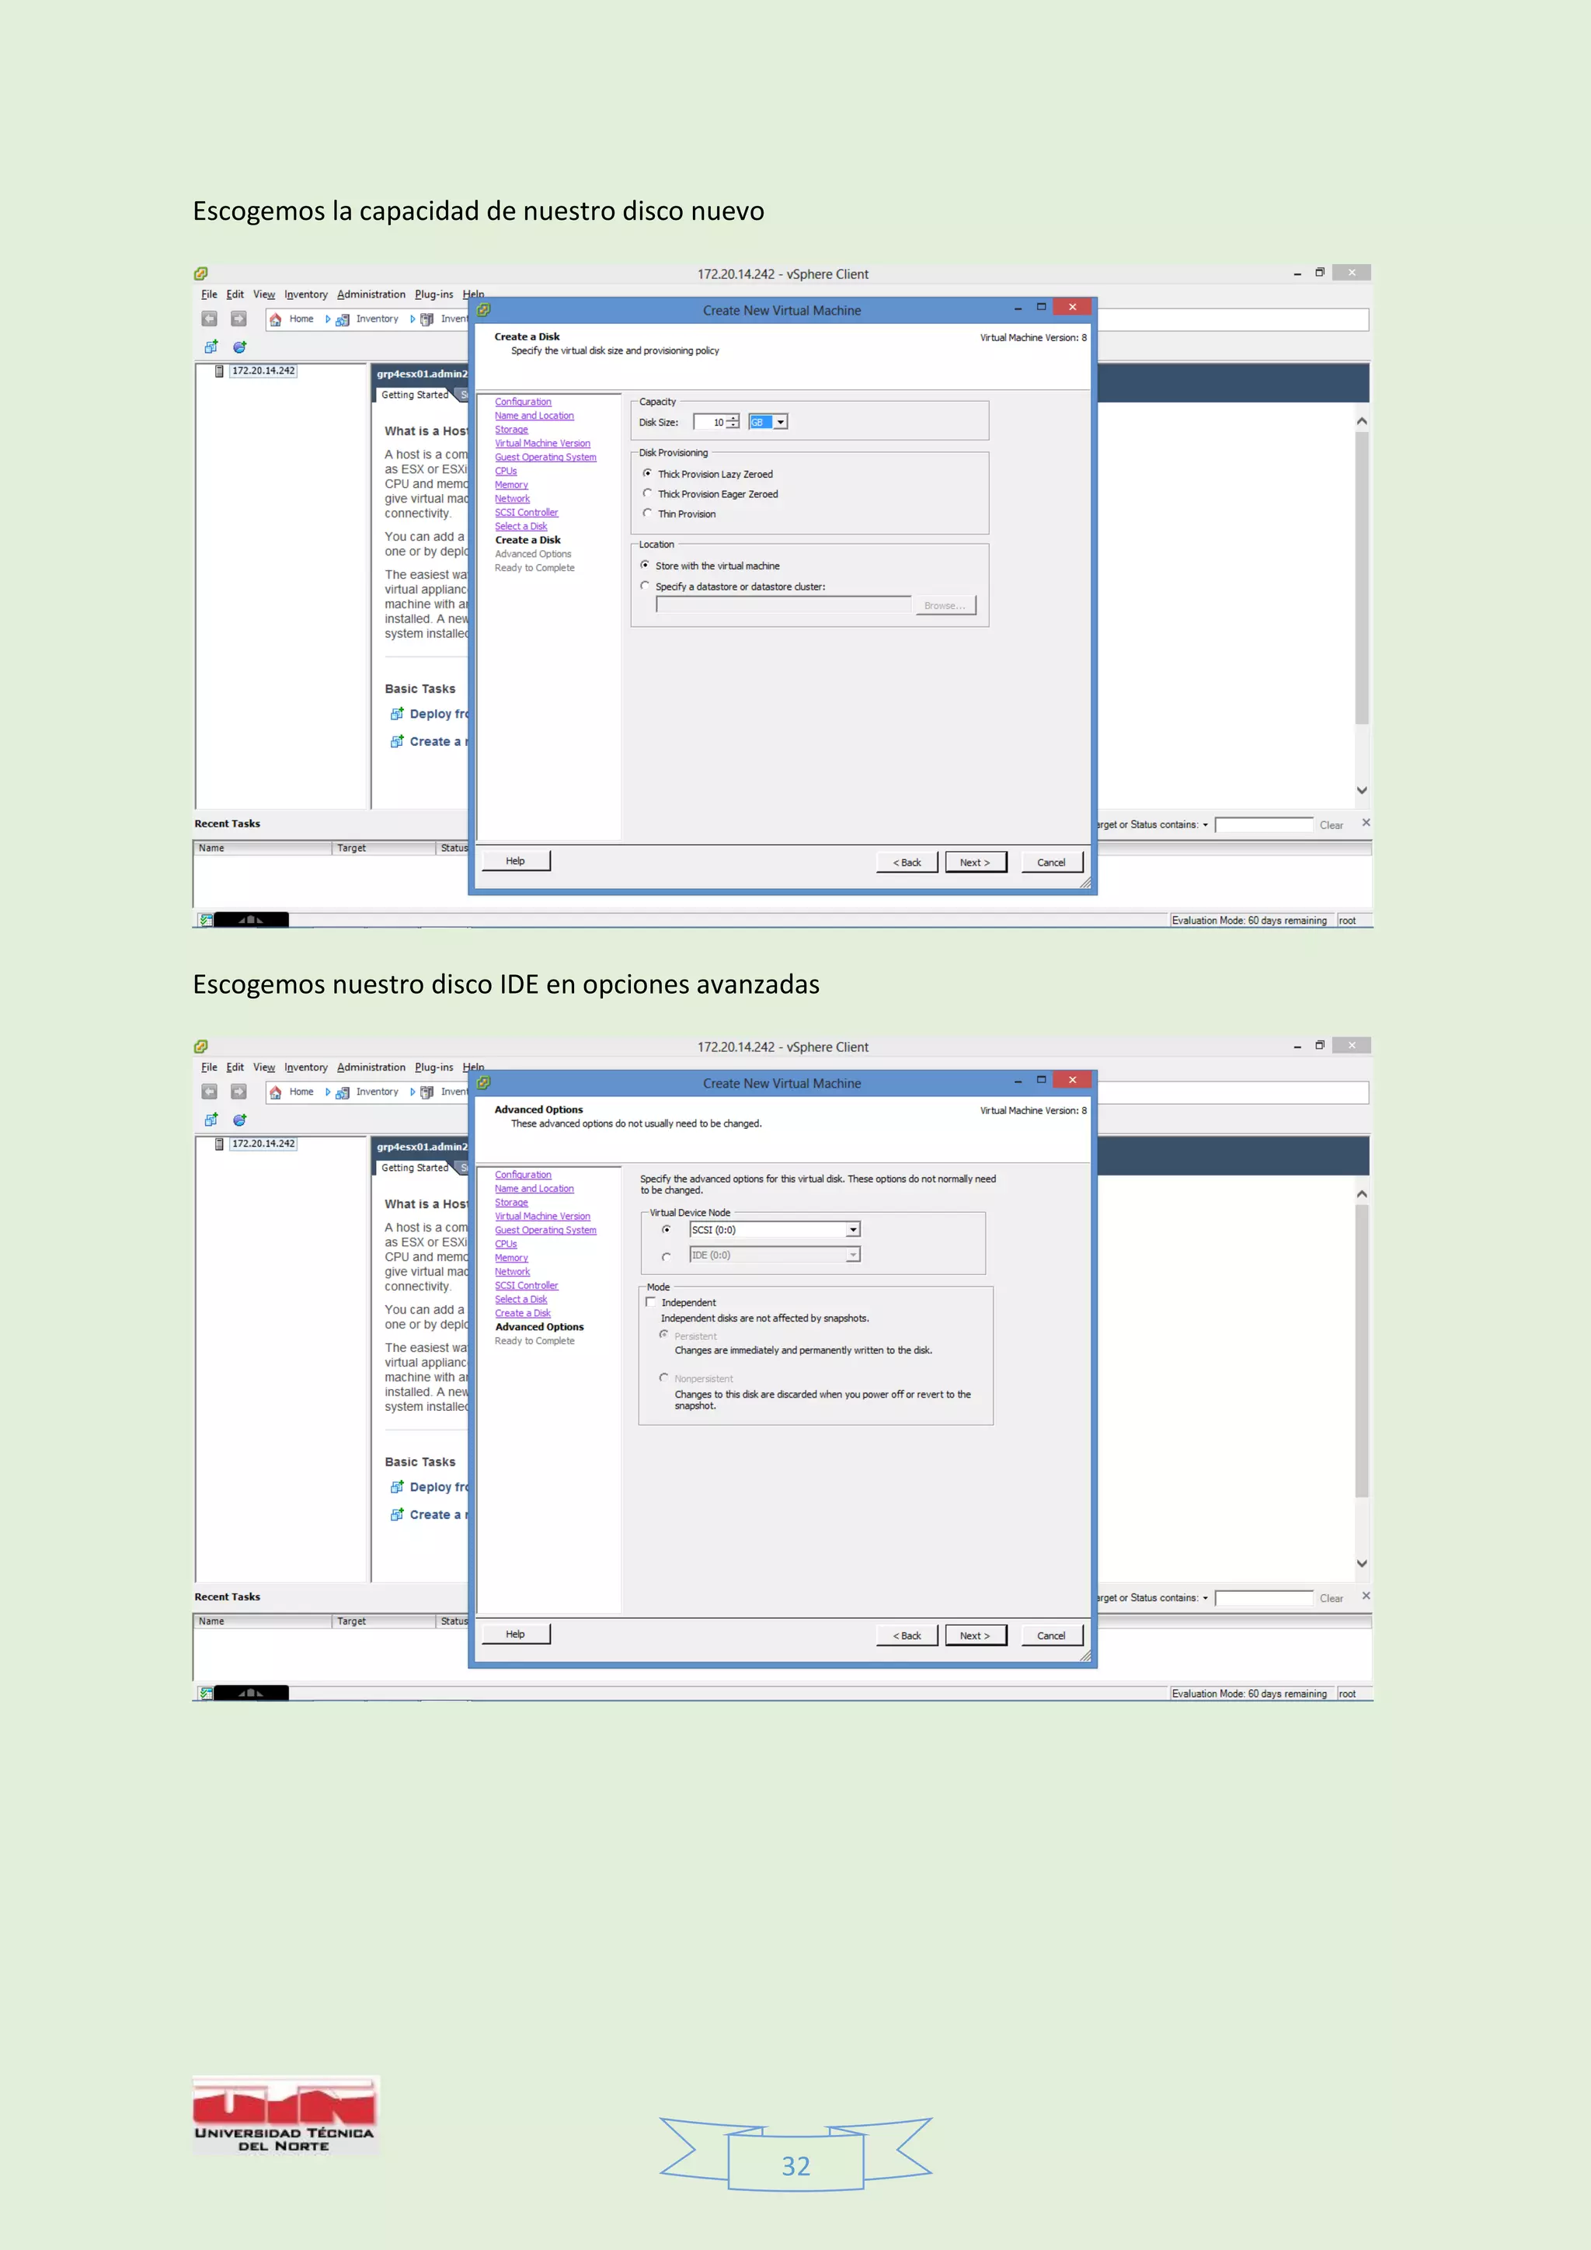This screenshot has height=2250, width=1591.
Task: Click Home icon in window behind Create a Disk dialog
Action: point(277,319)
